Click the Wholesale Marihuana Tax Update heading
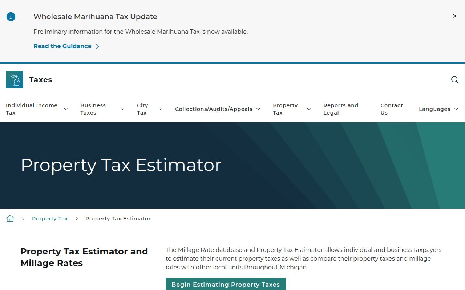This screenshot has height=290, width=465. point(95,17)
